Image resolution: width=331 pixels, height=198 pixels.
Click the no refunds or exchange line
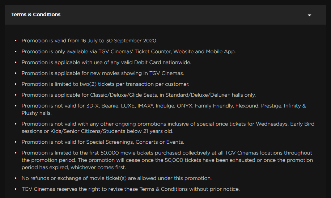coord(116,178)
